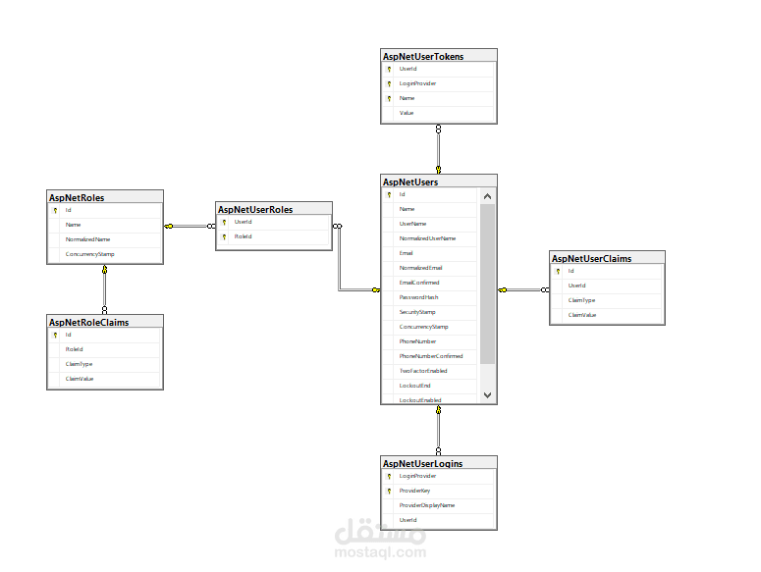The image size is (761, 572).
Task: Select the NormalizedUserName column in AspNetUsers
Action: click(x=430, y=238)
